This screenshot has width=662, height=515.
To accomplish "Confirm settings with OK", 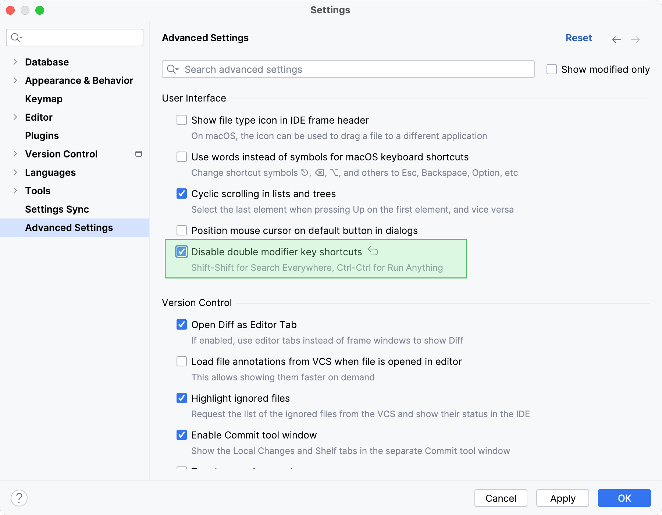I will click(x=623, y=498).
